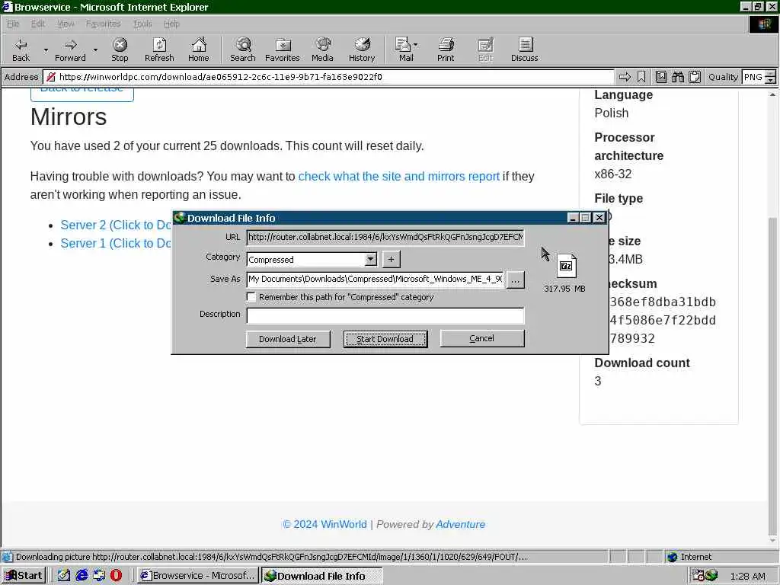Click the Back to release button

[x=82, y=94]
